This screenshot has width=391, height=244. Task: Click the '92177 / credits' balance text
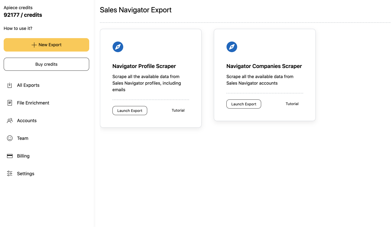click(x=23, y=15)
